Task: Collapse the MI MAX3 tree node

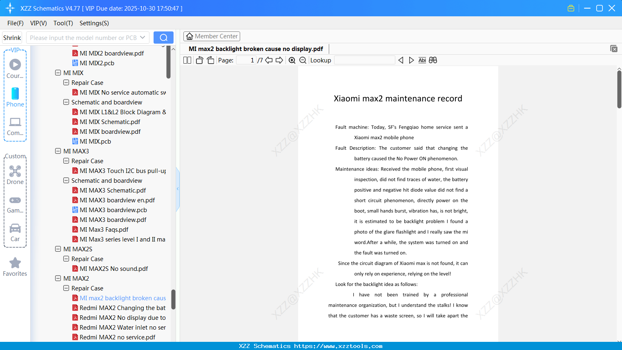Action: 58,151
